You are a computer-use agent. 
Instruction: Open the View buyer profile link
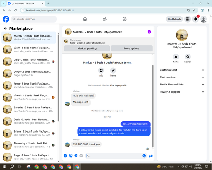pyautogui.click(x=118, y=85)
